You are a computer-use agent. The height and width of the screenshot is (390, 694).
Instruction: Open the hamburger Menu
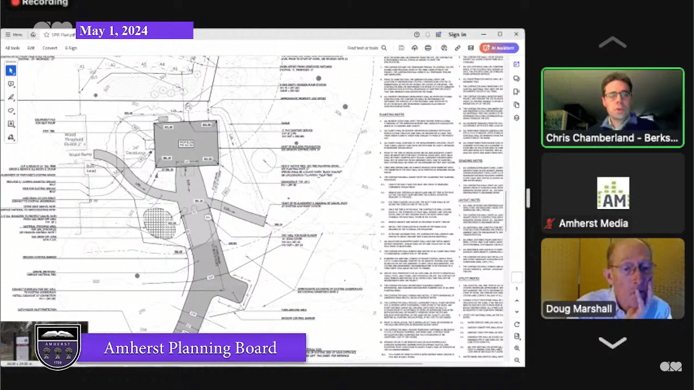coord(14,35)
